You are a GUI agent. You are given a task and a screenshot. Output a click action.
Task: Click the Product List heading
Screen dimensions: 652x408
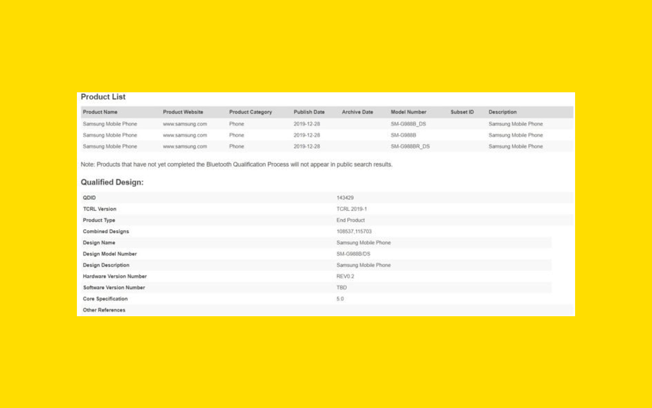(103, 97)
